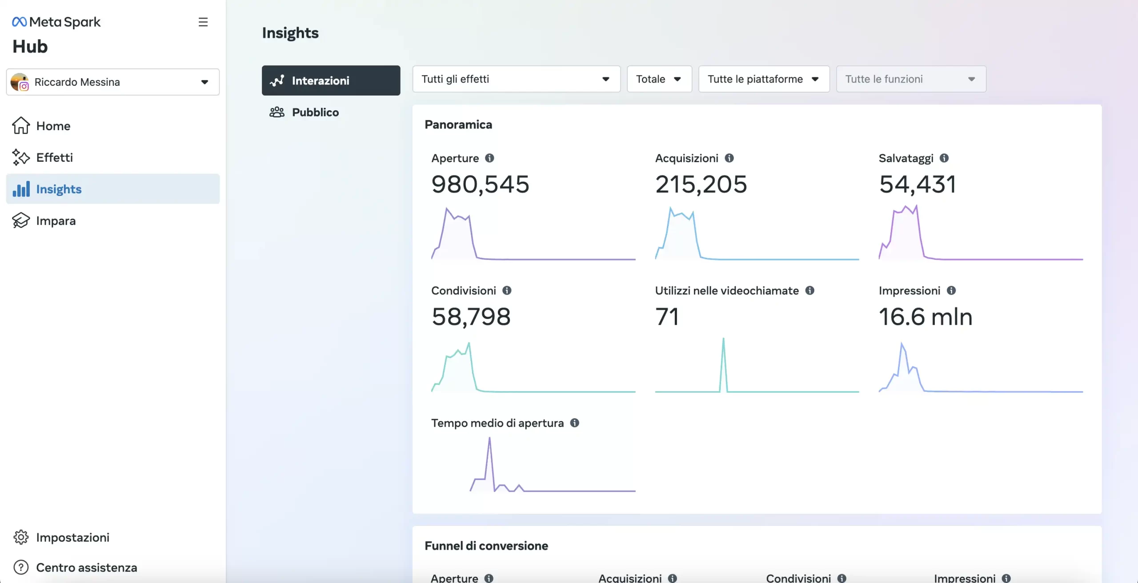1138x583 pixels.
Task: Open Impostazioni settings
Action: point(72,538)
